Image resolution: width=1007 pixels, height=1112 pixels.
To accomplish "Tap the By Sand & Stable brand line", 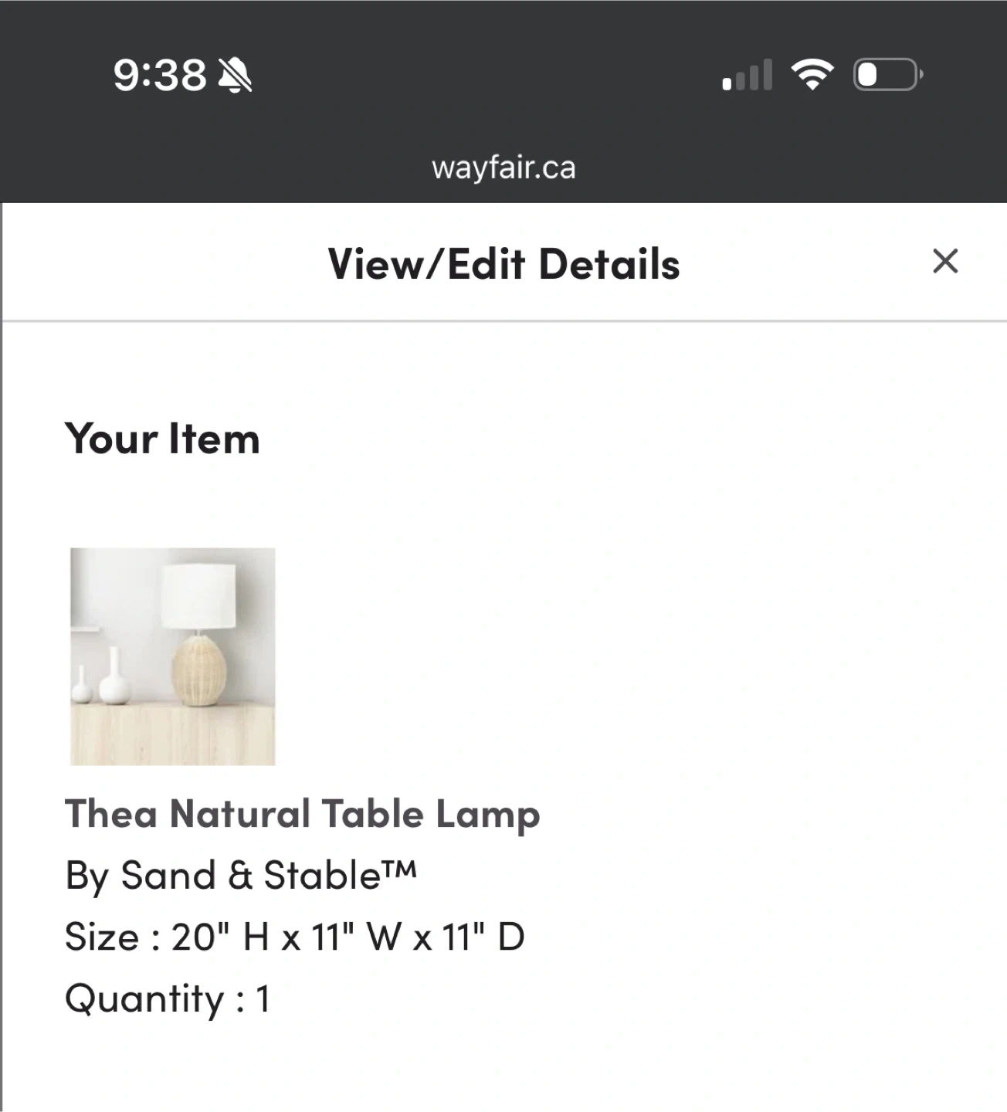I will click(240, 876).
